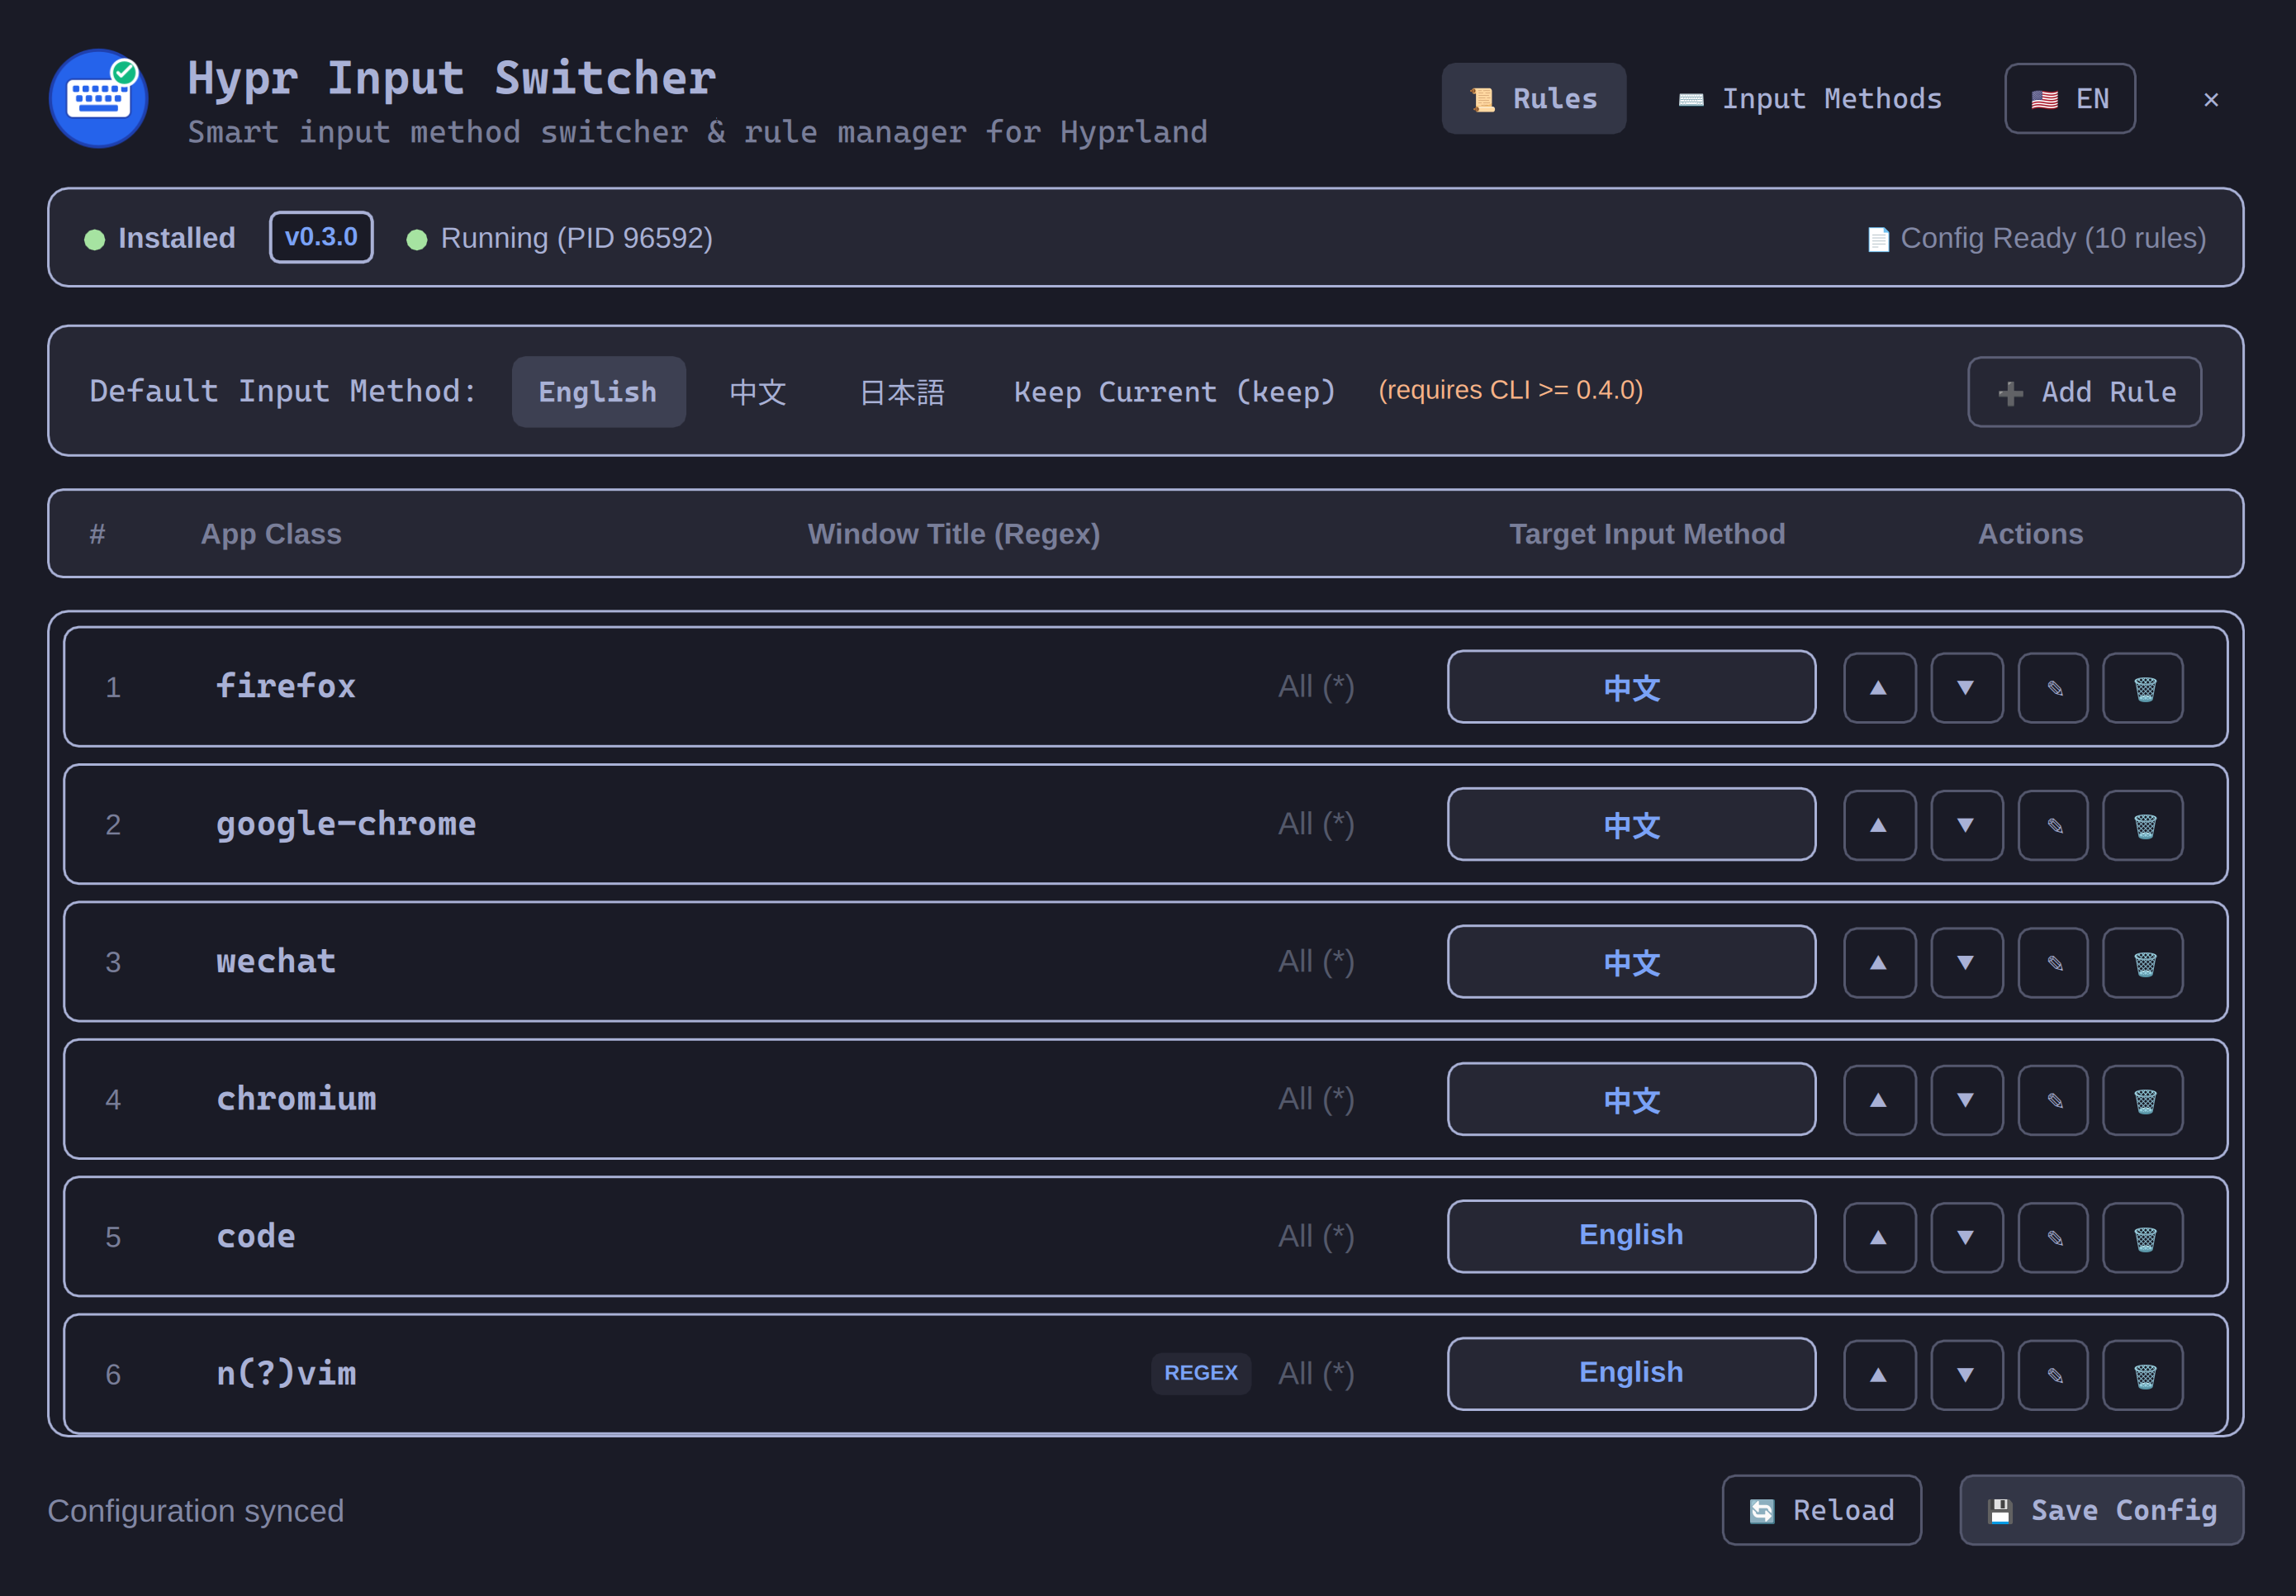Open code rule English target selector
This screenshot has width=2296, height=1596.
(x=1631, y=1237)
